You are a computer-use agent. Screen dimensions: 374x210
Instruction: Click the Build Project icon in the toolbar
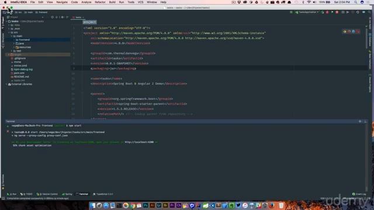tap(291, 12)
